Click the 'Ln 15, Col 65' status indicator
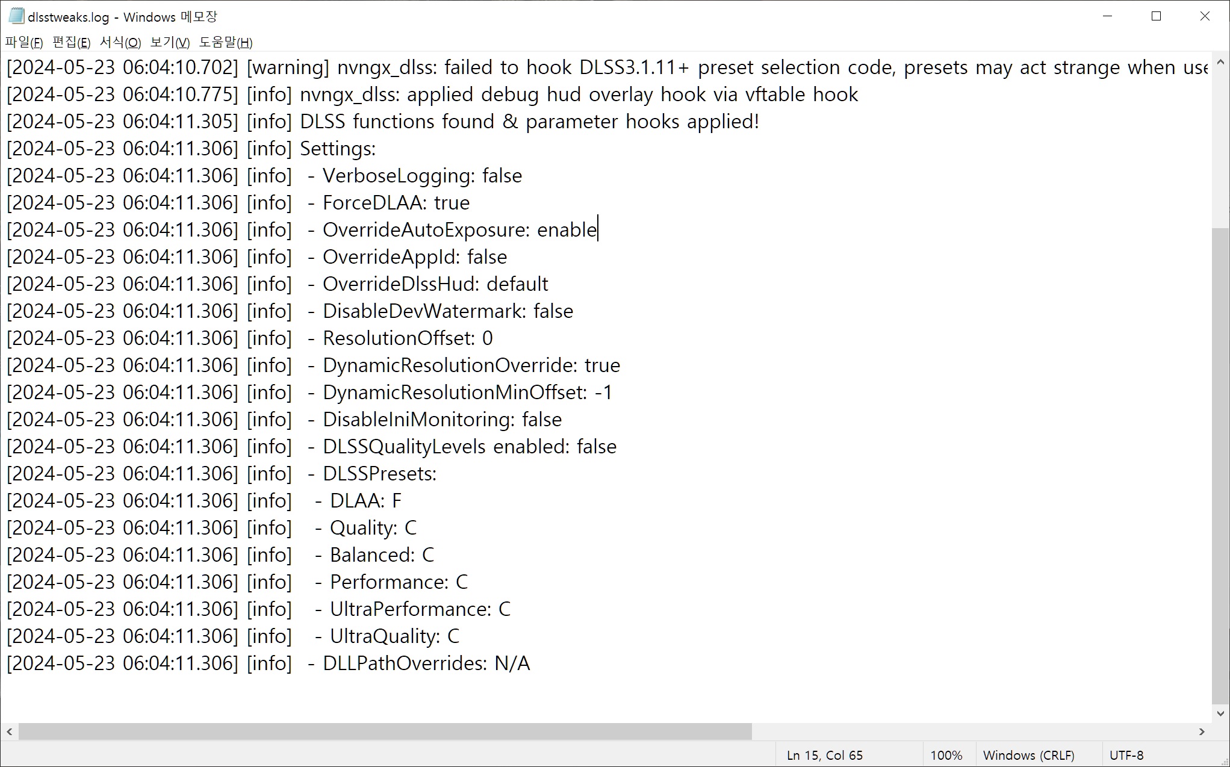This screenshot has height=767, width=1230. coord(824,755)
